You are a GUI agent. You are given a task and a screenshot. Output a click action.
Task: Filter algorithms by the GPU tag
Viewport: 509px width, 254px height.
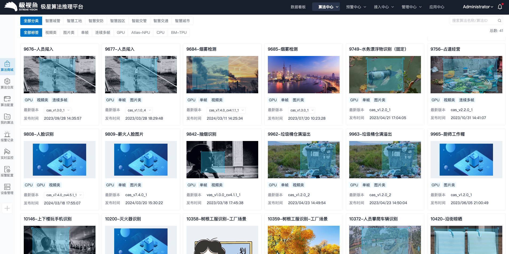coord(121,32)
